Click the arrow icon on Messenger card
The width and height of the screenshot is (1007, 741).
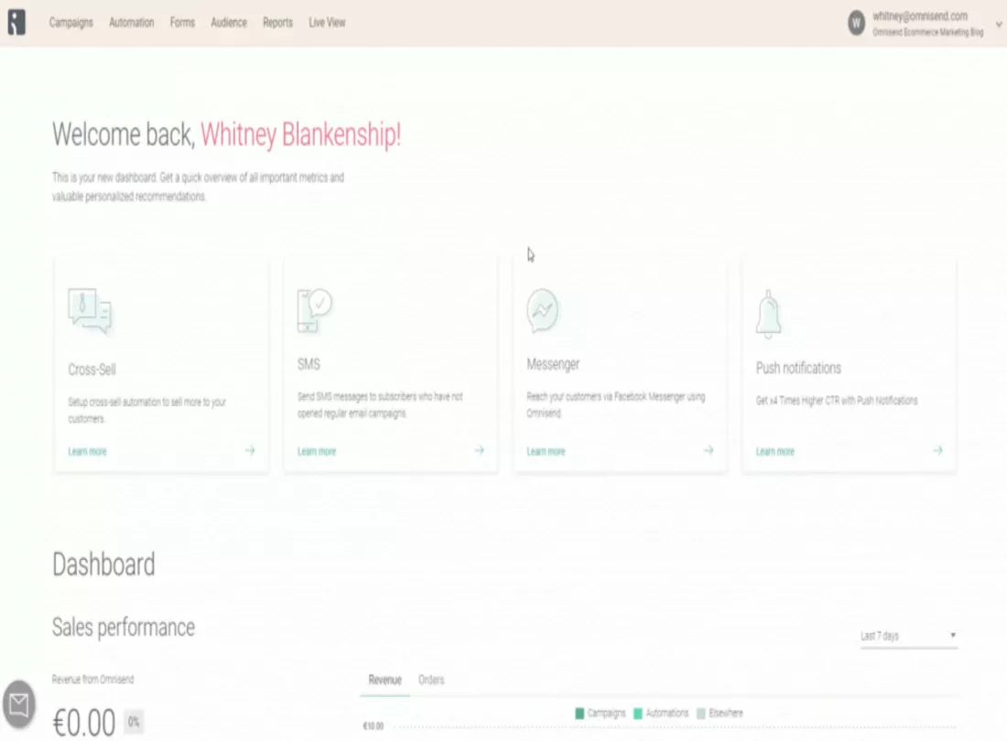[709, 450]
